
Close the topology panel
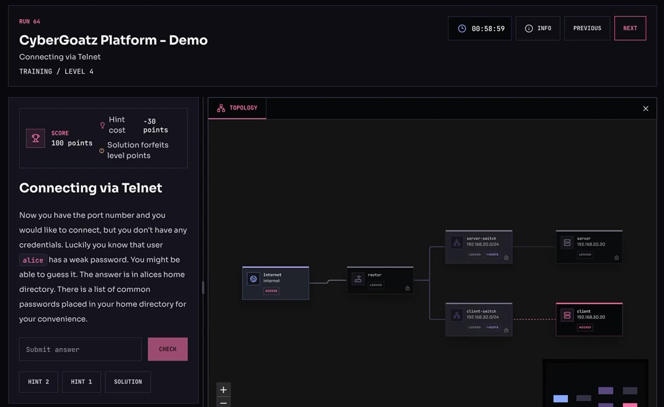(x=645, y=109)
